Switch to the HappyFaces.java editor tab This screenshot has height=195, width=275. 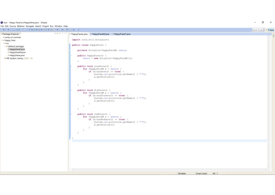point(79,34)
